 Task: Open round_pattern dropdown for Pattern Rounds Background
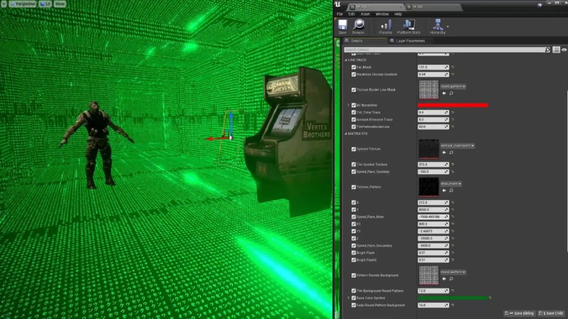click(x=453, y=272)
